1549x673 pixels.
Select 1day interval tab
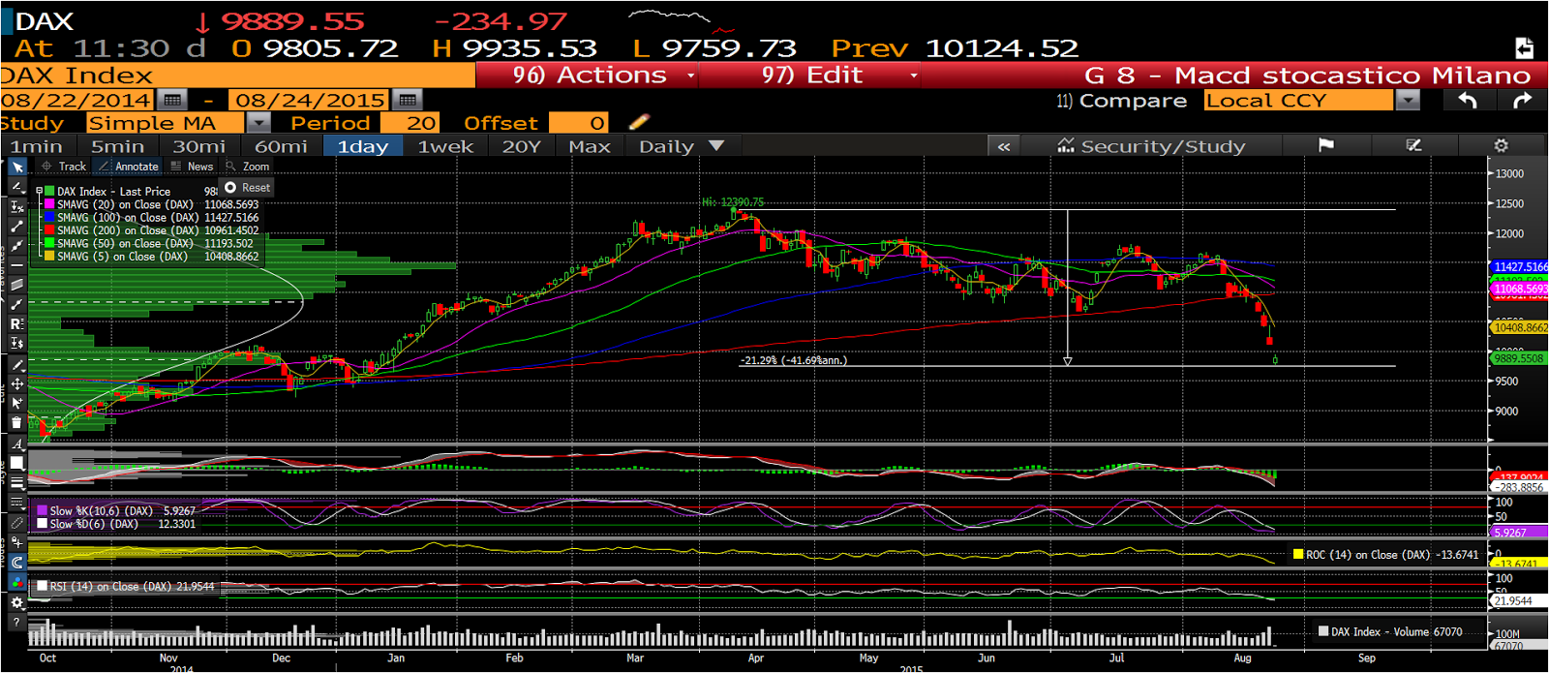point(362,146)
